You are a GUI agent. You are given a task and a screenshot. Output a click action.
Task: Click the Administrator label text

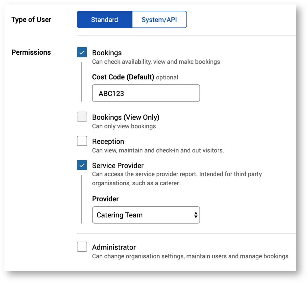114,247
